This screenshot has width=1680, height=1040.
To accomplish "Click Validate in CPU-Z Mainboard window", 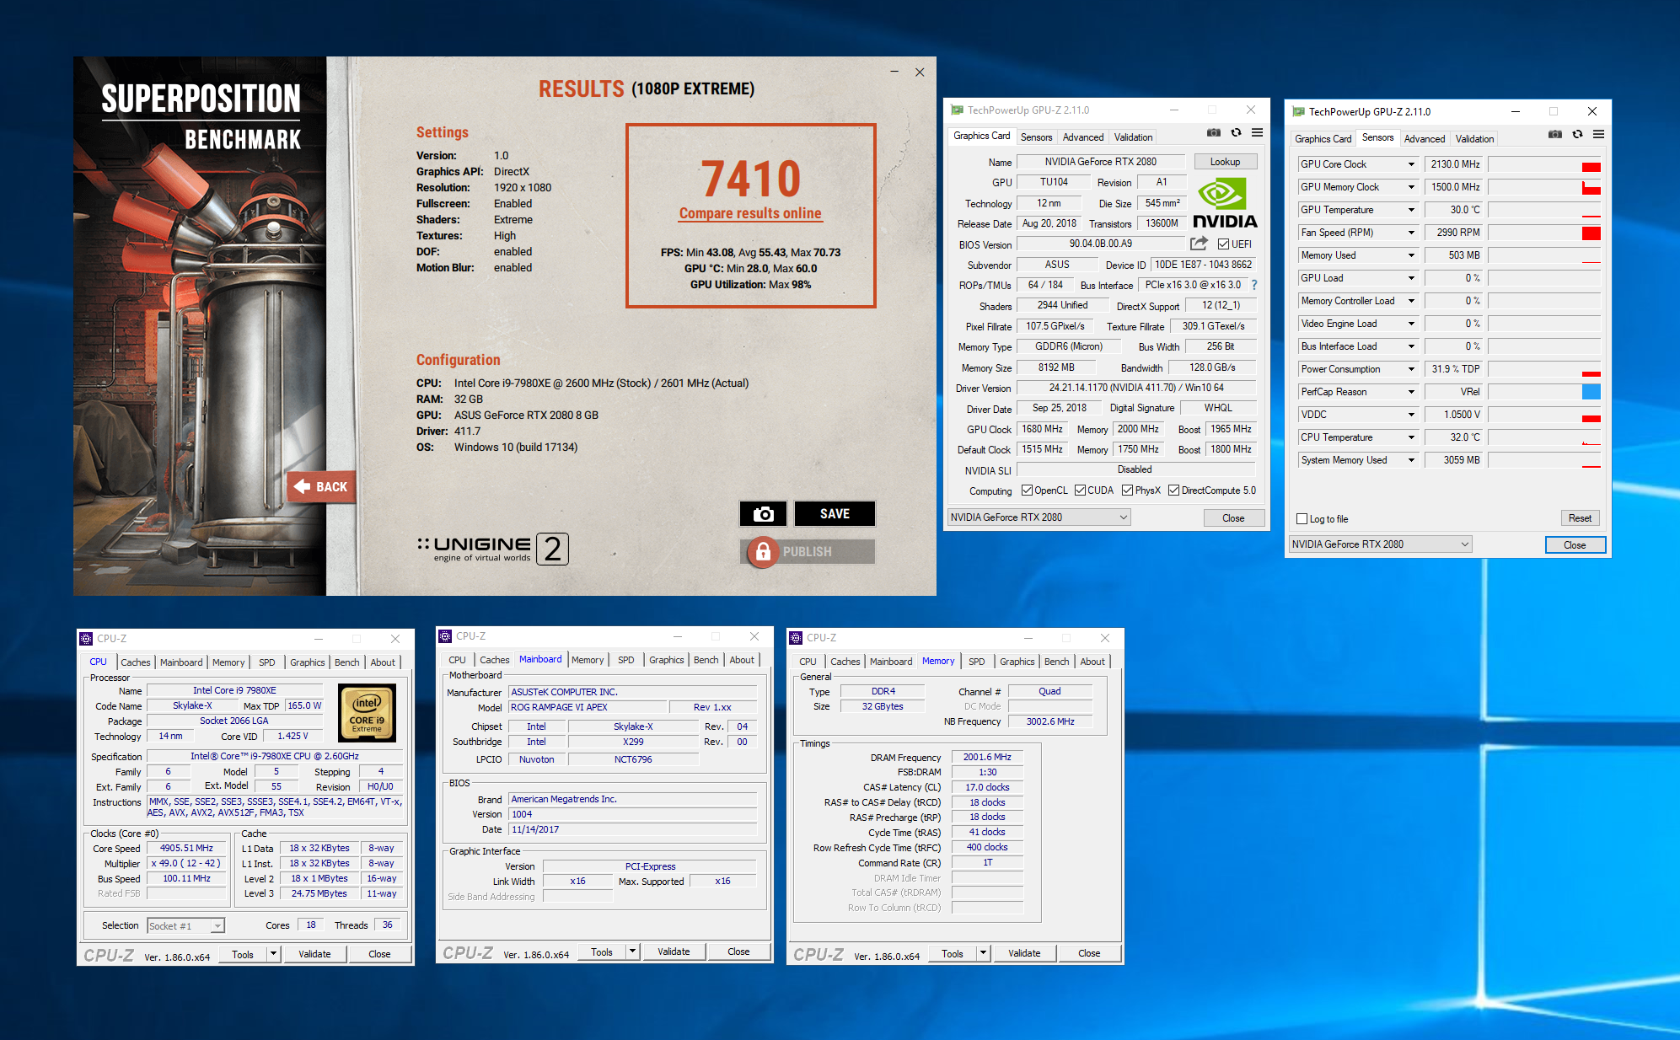I will [674, 952].
